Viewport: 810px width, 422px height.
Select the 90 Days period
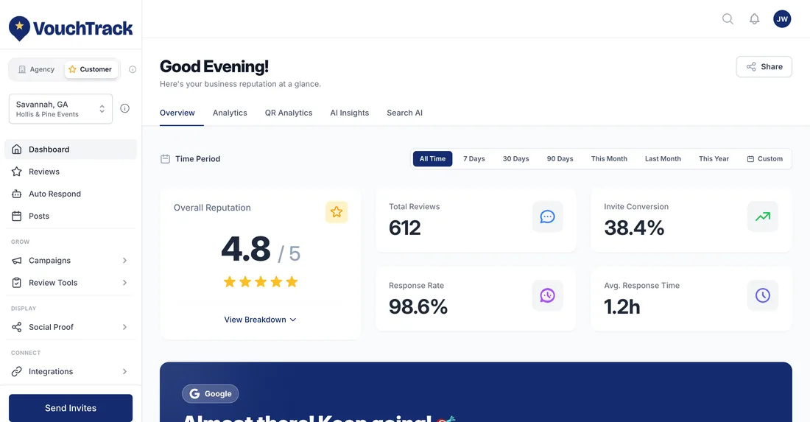(x=560, y=158)
